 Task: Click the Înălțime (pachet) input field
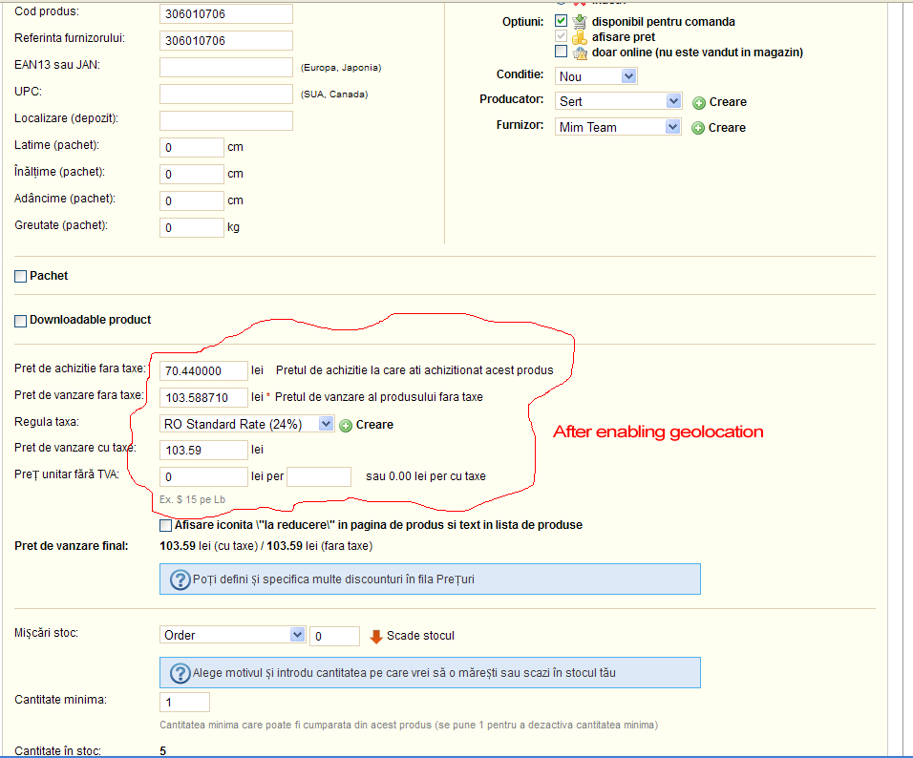click(x=192, y=175)
